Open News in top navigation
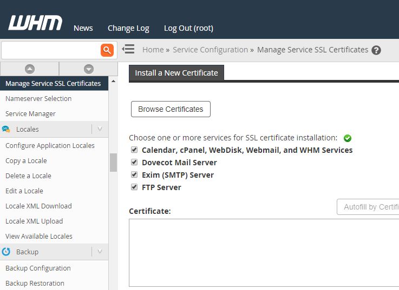Image resolution: width=399 pixels, height=290 pixels. (83, 28)
